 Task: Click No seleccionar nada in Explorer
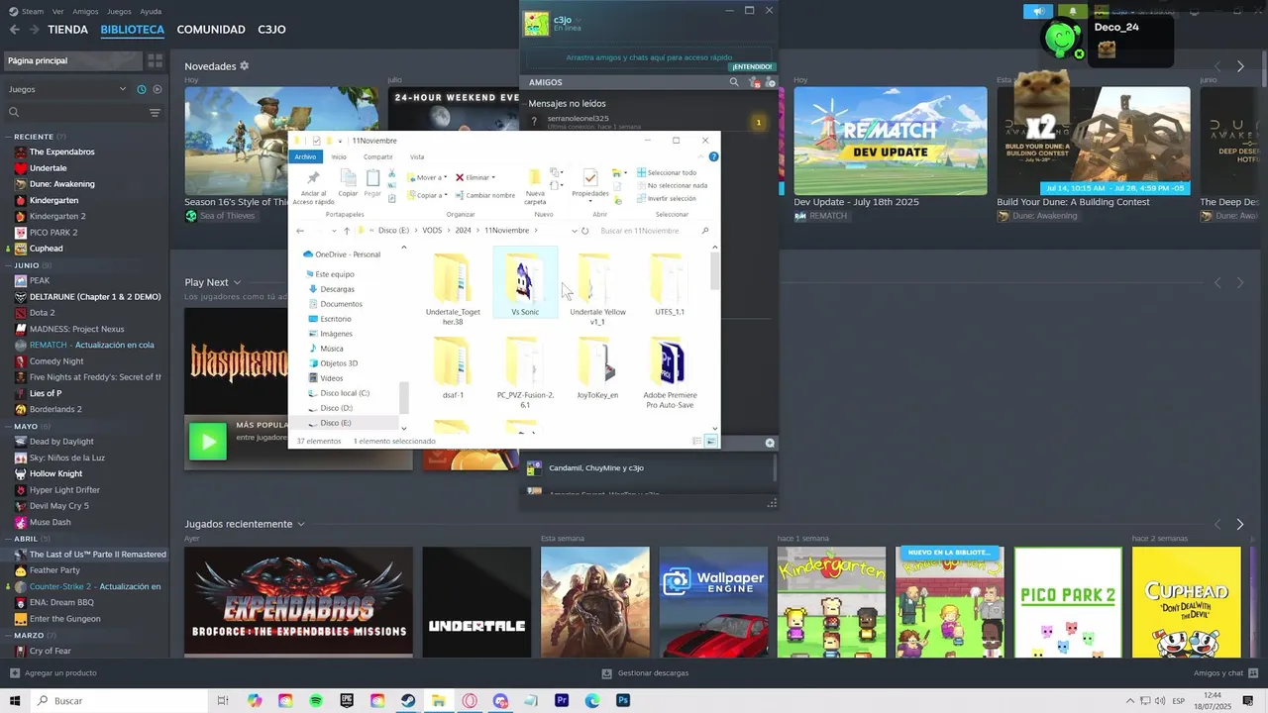click(x=673, y=185)
